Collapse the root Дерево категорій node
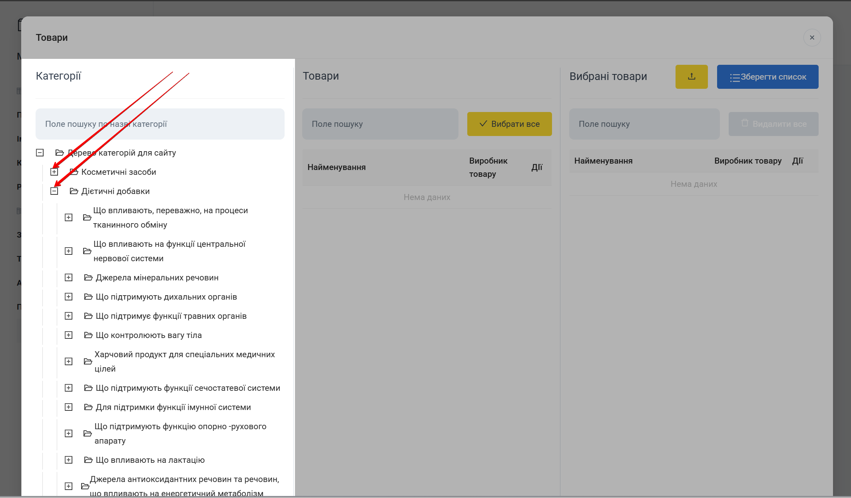Viewport: 851px width, 498px height. click(40, 153)
